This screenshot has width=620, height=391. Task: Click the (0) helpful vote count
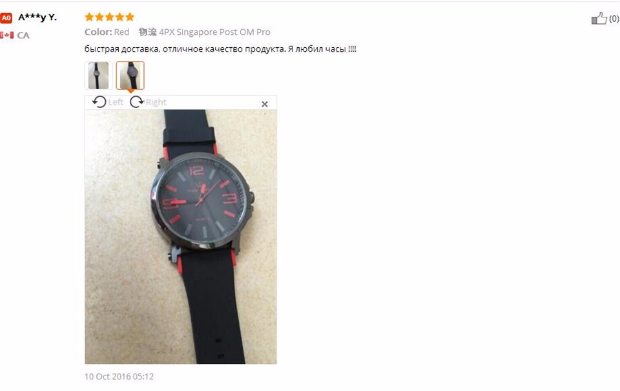point(614,19)
